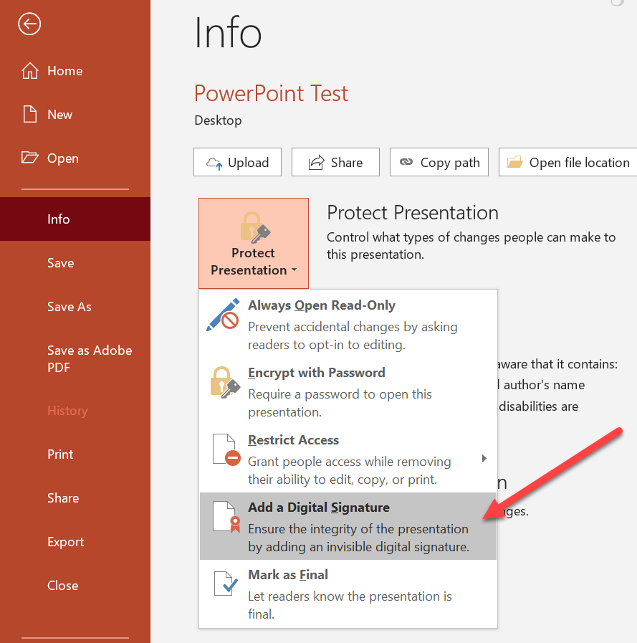This screenshot has width=637, height=643.
Task: Click the Mark as Final checkmark icon
Action: [x=226, y=584]
